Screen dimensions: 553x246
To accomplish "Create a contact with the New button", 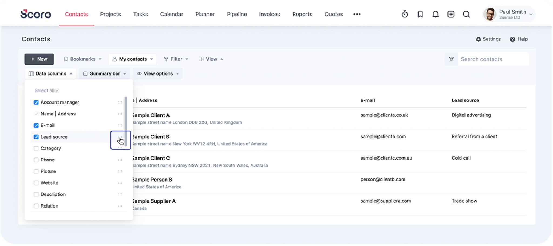I will coord(39,59).
